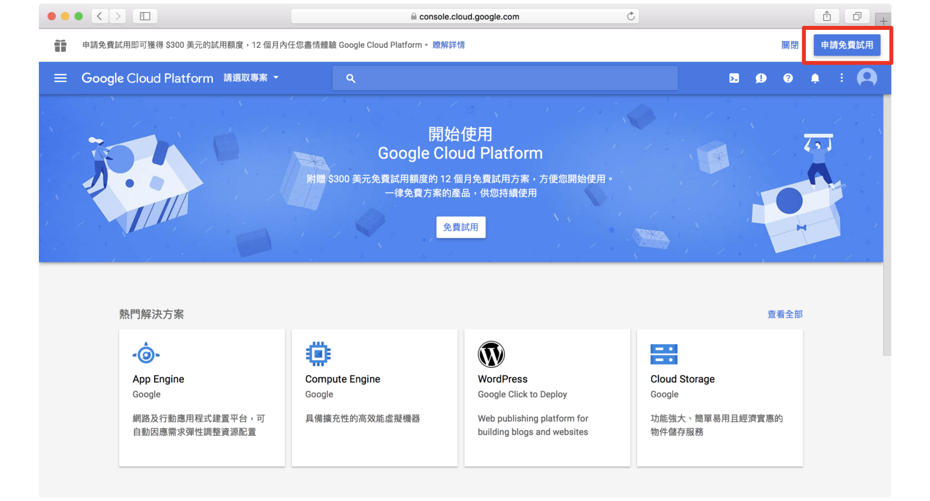The width and height of the screenshot is (930, 501).
Task: Expand the 請選取專案 project selector
Action: pyautogui.click(x=251, y=78)
